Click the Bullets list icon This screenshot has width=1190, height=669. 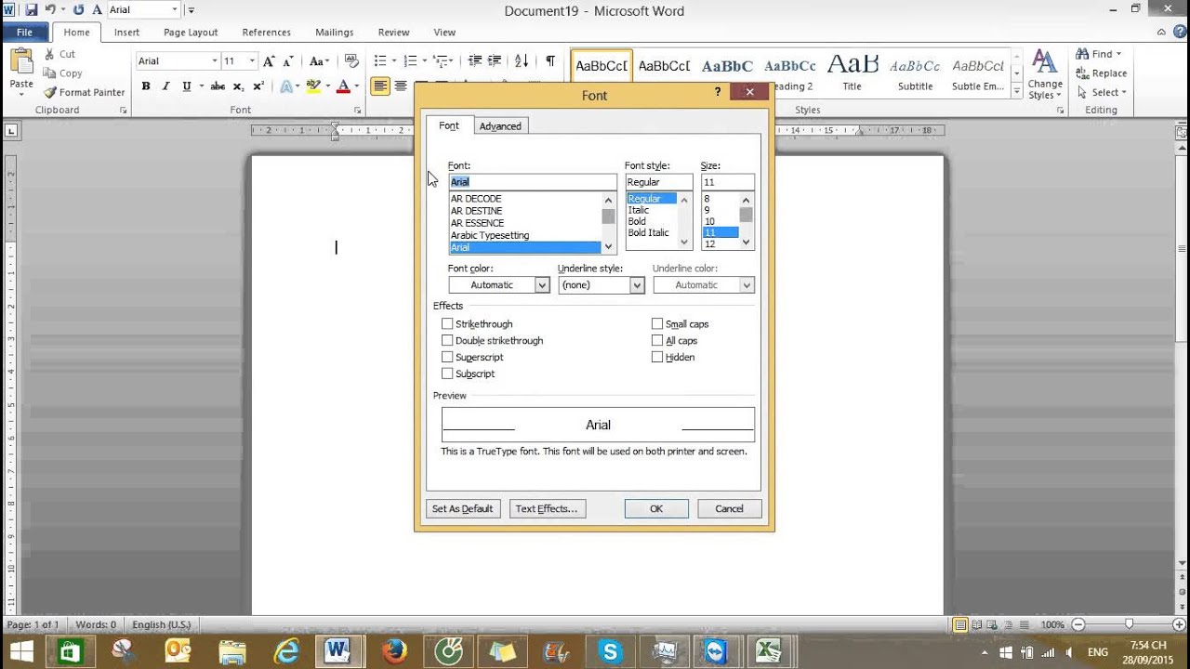[379, 61]
